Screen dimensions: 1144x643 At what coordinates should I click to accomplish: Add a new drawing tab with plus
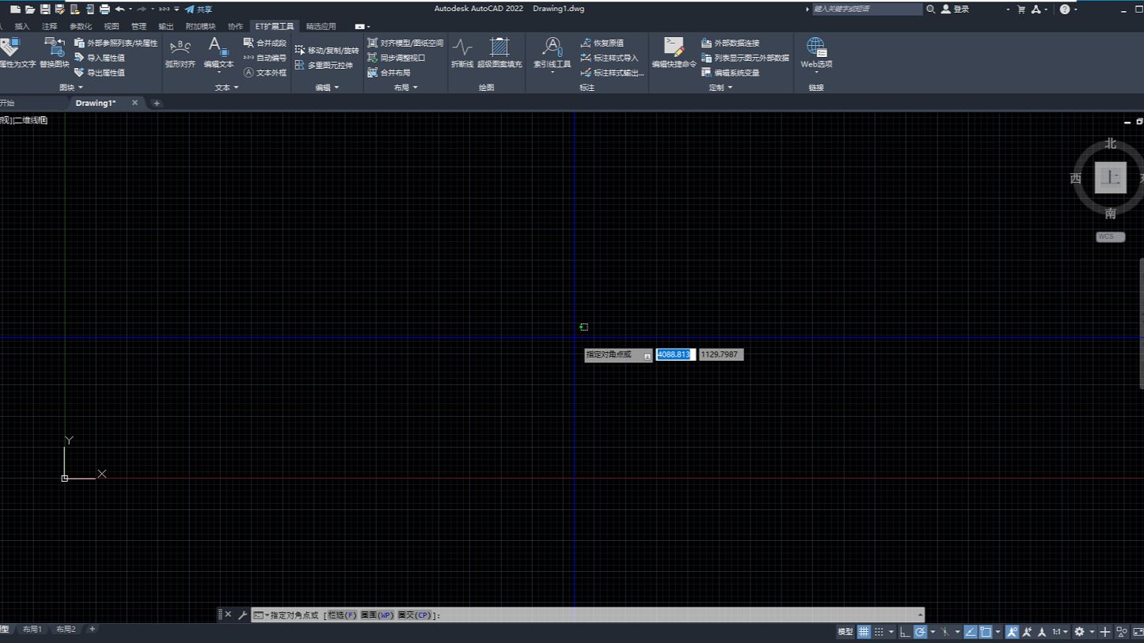pyautogui.click(x=157, y=103)
